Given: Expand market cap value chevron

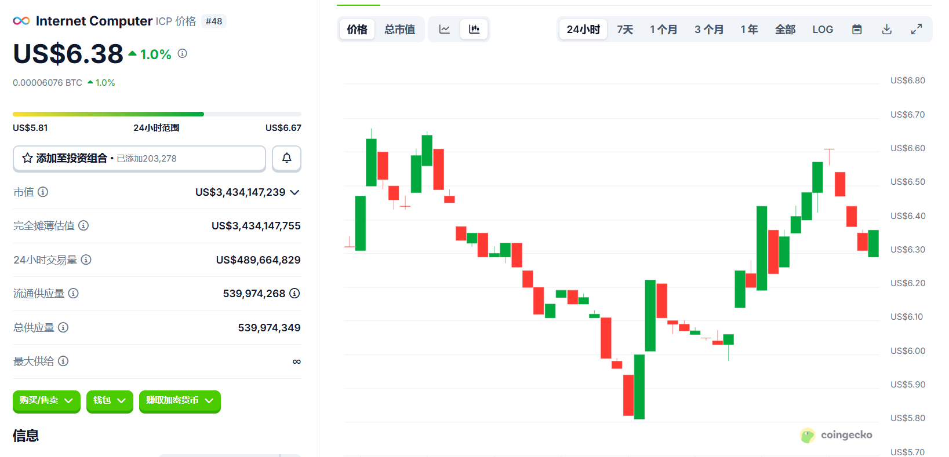Looking at the screenshot, I should tap(294, 192).
